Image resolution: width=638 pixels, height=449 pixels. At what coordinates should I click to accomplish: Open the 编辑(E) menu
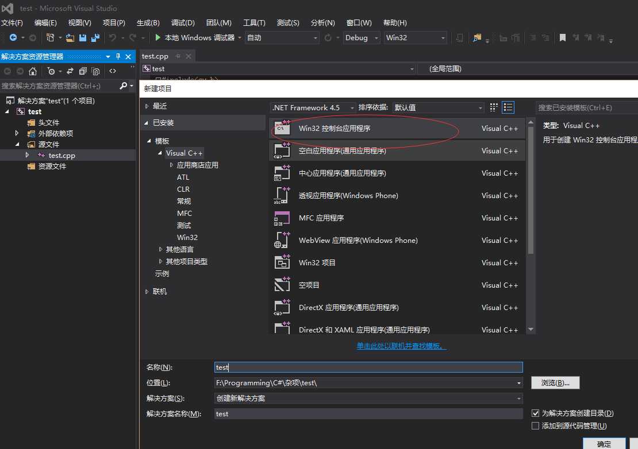coord(45,23)
